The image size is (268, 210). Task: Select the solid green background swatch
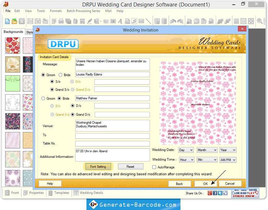13,83
